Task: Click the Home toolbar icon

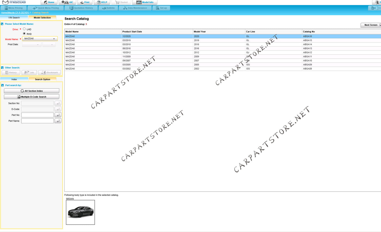Action: point(46,2)
